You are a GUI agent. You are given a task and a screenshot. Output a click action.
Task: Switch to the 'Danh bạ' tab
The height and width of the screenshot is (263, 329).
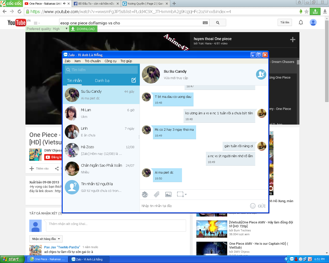[x=102, y=81]
